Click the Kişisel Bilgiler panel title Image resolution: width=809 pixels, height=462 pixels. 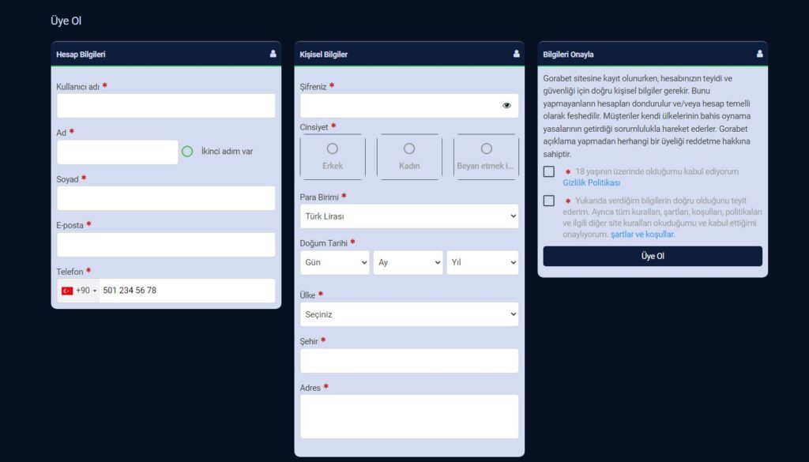point(323,54)
